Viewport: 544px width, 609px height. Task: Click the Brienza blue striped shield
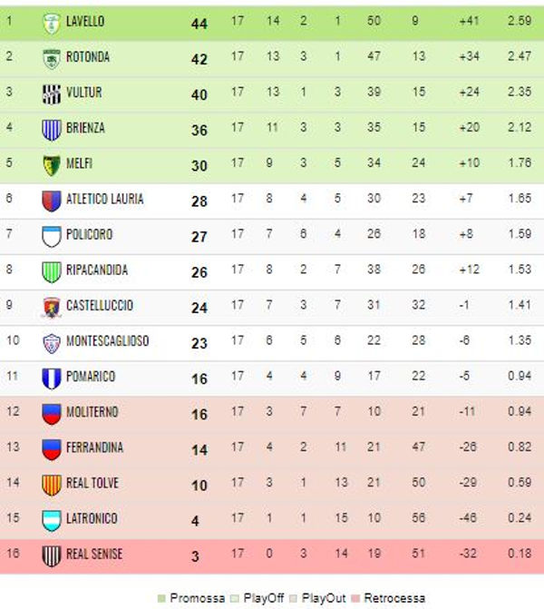tap(51, 130)
